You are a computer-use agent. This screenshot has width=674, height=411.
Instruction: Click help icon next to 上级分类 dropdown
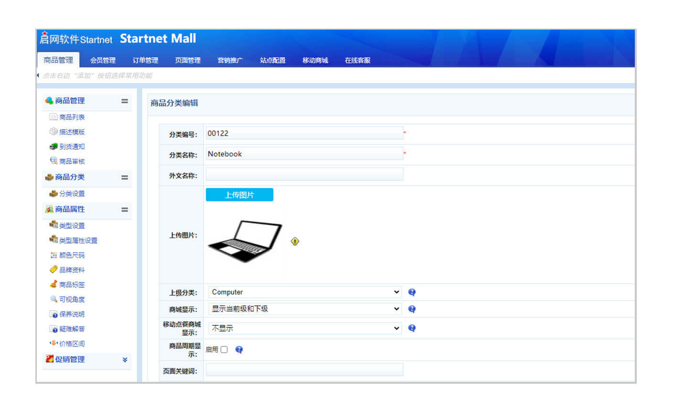[x=412, y=292]
